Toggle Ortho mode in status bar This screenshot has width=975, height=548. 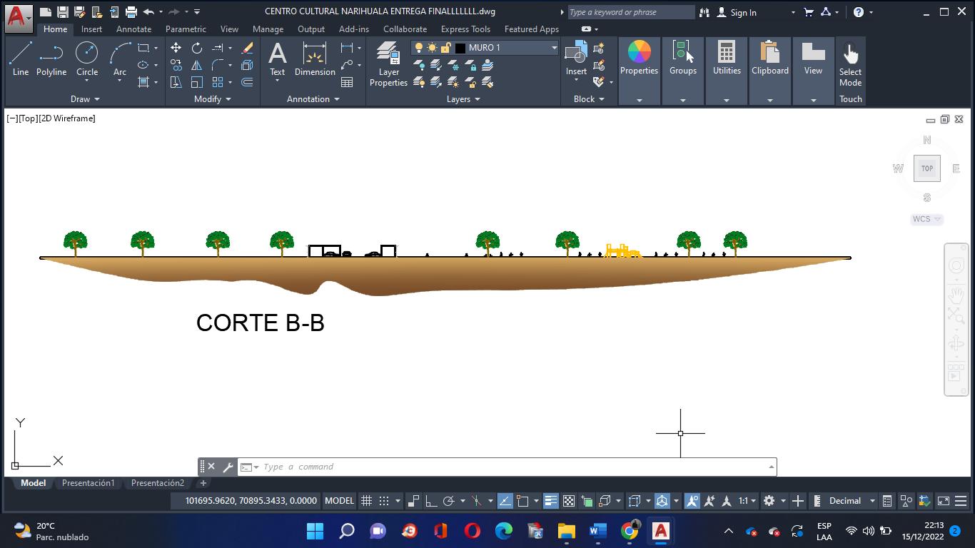(x=430, y=501)
